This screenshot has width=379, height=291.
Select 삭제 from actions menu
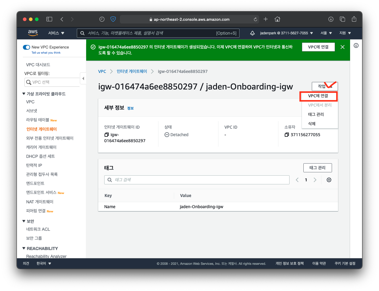[x=312, y=124]
